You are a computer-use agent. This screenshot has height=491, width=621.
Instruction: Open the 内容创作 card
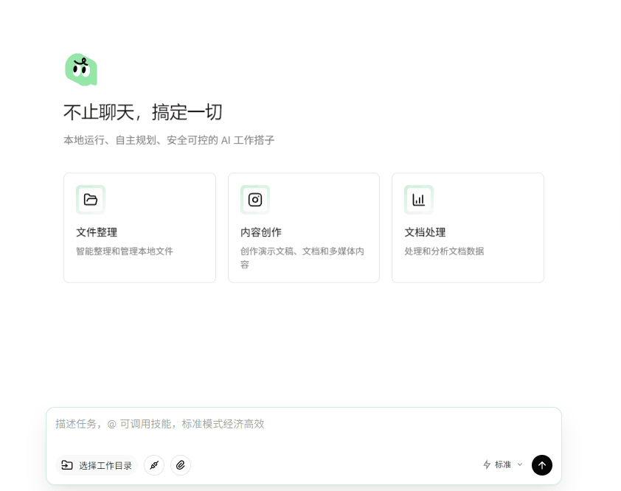click(303, 227)
